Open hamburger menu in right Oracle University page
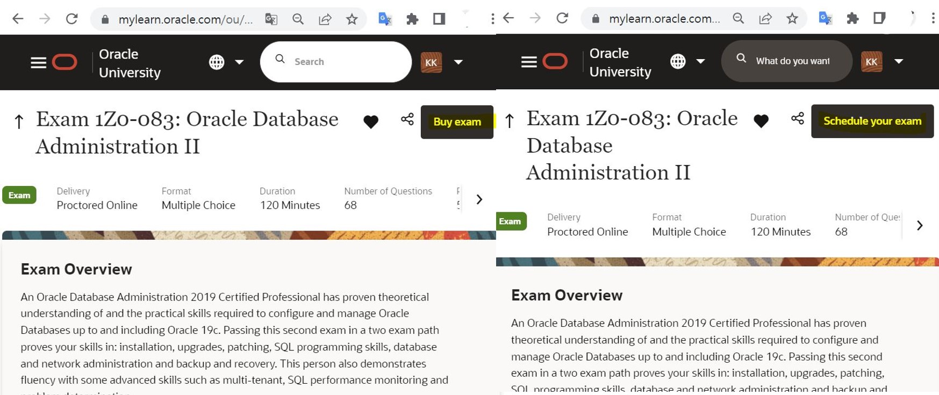 point(529,62)
